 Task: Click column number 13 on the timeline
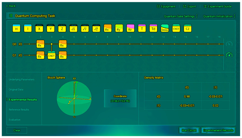163,37
